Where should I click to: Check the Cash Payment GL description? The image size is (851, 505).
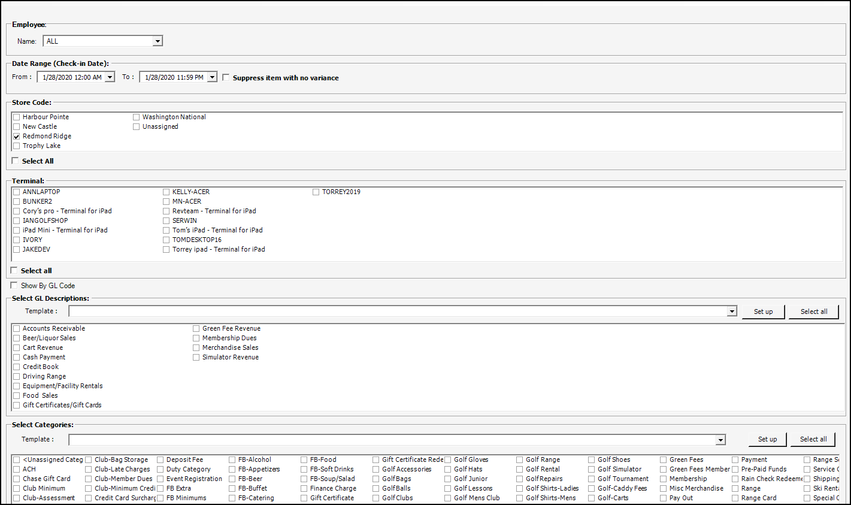pyautogui.click(x=17, y=358)
